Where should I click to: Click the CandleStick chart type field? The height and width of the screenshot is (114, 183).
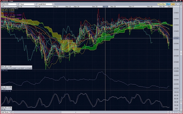point(45,4)
